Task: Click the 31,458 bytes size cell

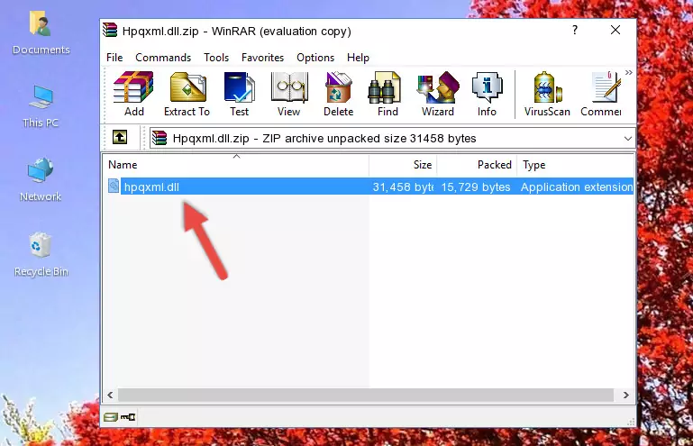Action: [403, 187]
